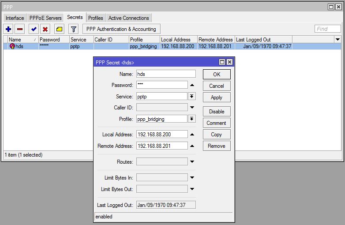
Task: Open the Active Connections tab
Action: tap(129, 18)
